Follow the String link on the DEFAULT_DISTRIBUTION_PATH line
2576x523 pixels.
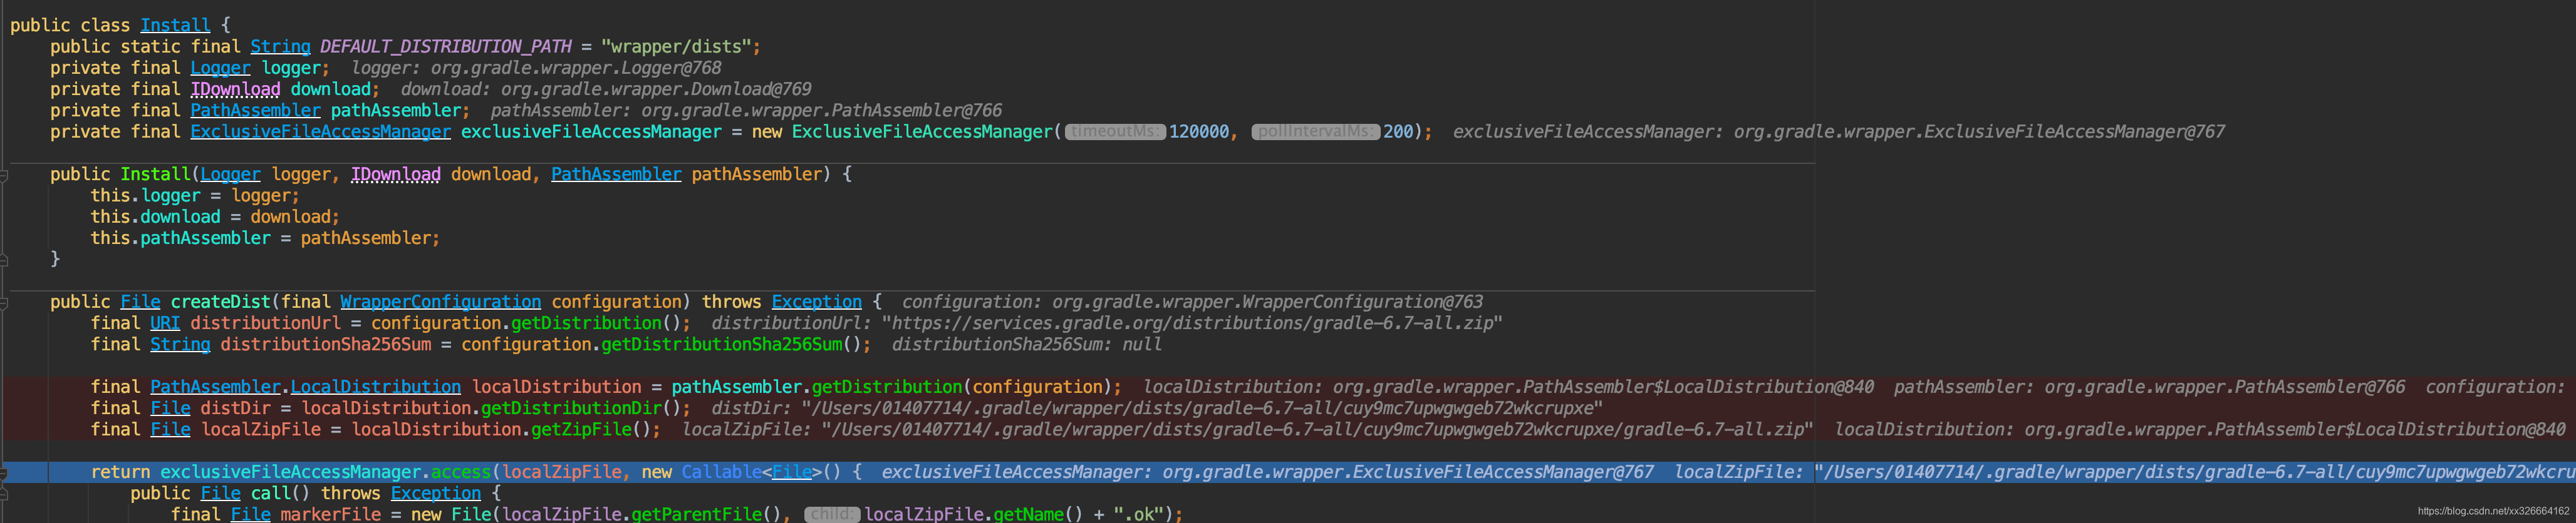coord(280,47)
